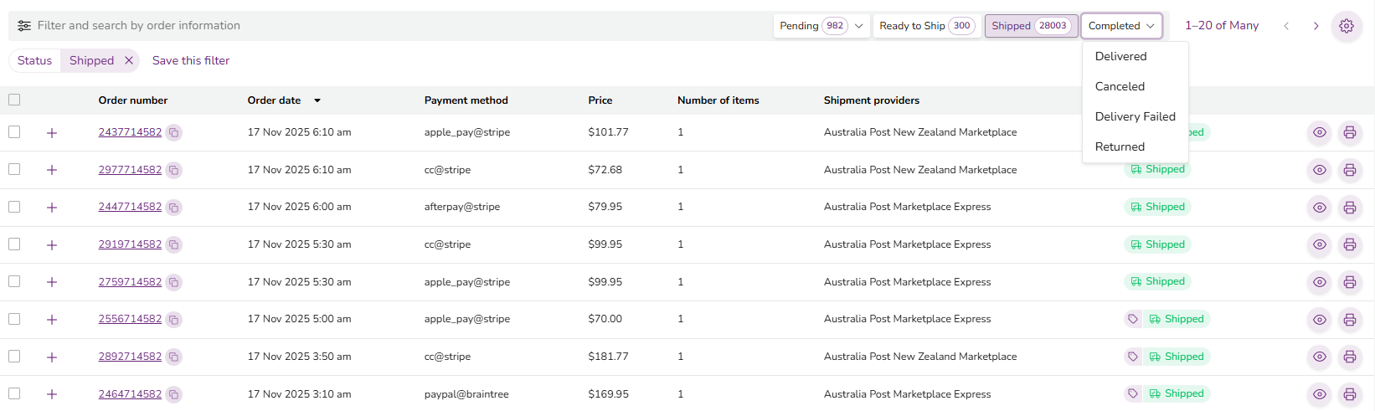Click the filter sliders icon in search bar
This screenshot has height=411, width=1375.
point(24,26)
